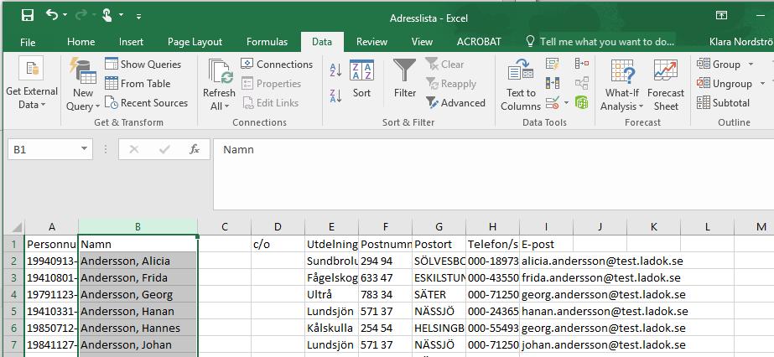Open workbook Connections

277,64
